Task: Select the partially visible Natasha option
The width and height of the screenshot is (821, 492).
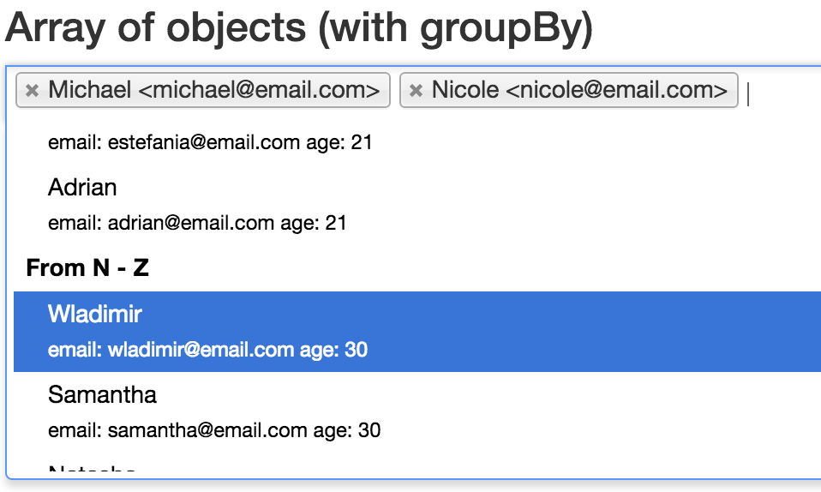Action: point(92,471)
